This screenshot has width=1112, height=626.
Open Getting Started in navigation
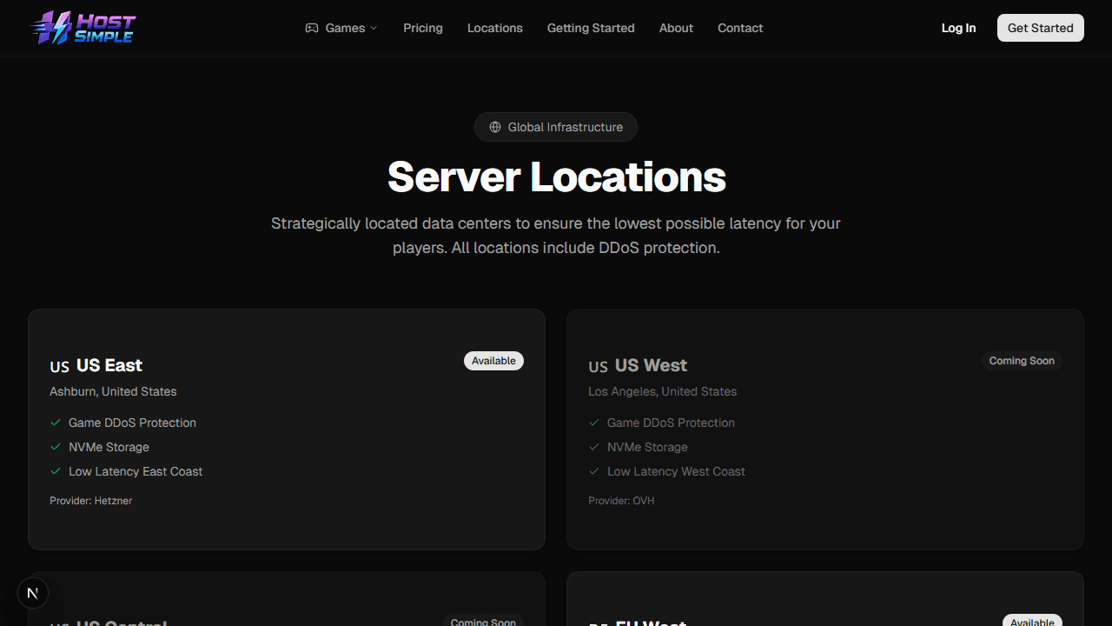pos(591,28)
